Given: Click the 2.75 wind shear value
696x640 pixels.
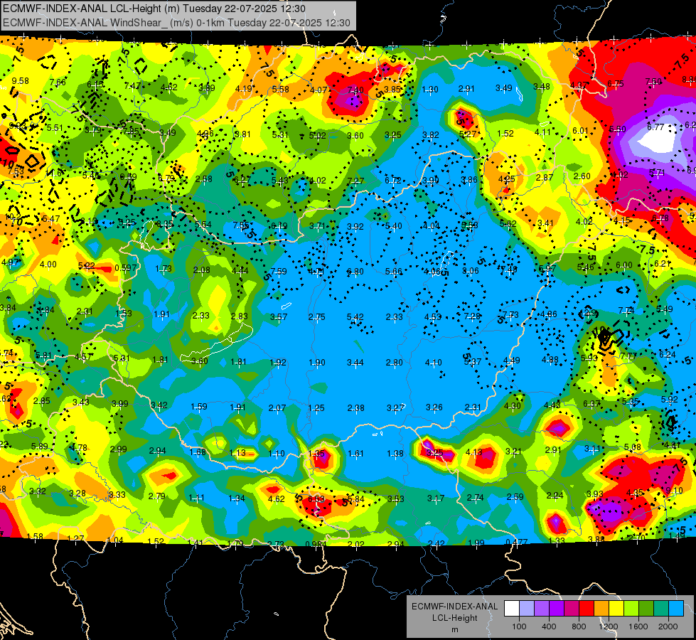Looking at the screenshot, I should (x=316, y=317).
